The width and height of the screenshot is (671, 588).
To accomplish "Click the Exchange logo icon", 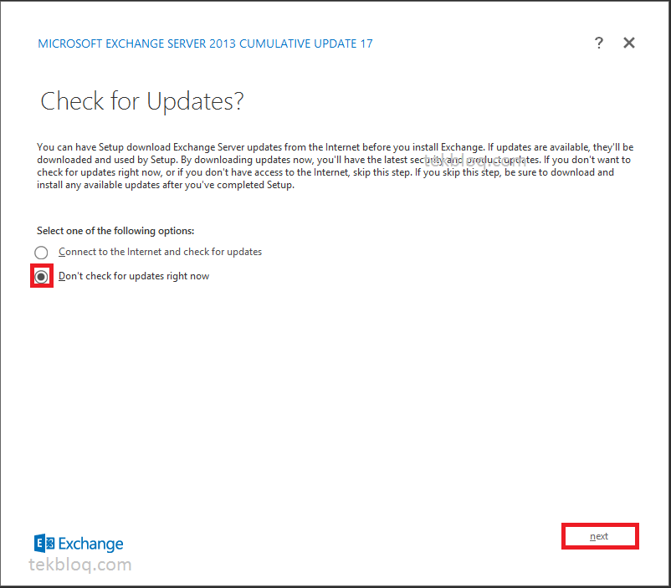I will [44, 544].
